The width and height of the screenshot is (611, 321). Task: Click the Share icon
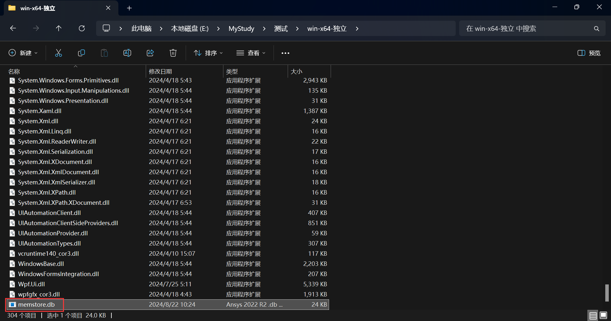click(150, 53)
